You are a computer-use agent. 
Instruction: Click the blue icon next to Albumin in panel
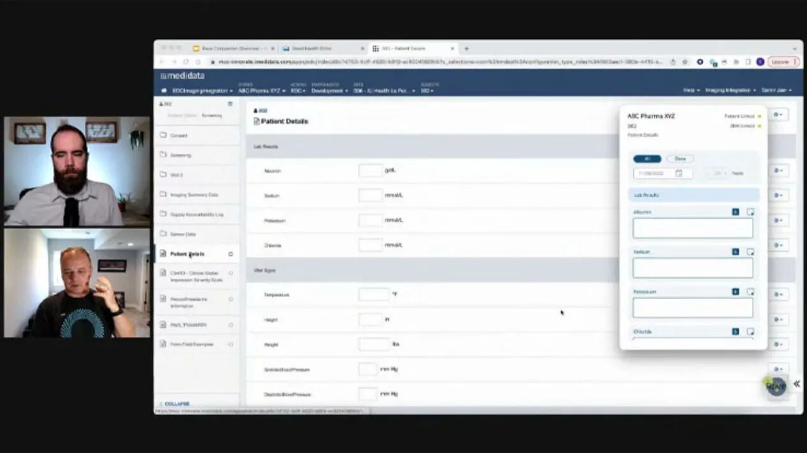coord(735,212)
